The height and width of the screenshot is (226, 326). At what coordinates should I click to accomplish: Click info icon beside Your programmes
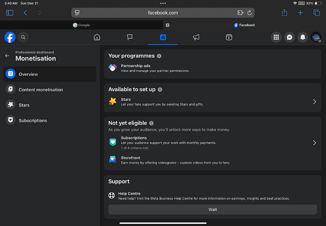(159, 56)
